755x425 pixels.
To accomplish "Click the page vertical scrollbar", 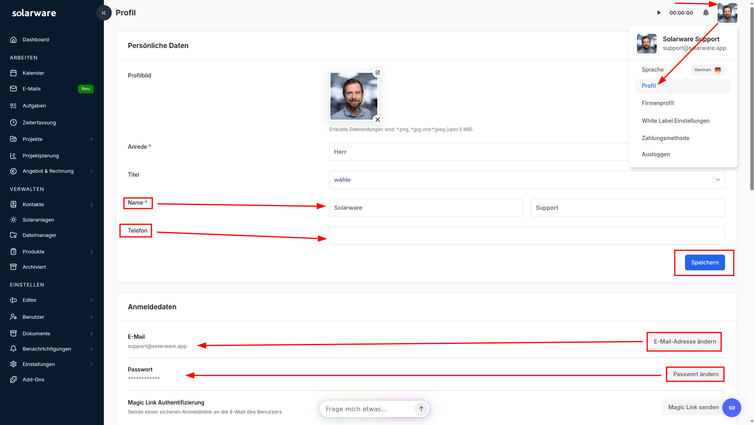I will pyautogui.click(x=752, y=98).
